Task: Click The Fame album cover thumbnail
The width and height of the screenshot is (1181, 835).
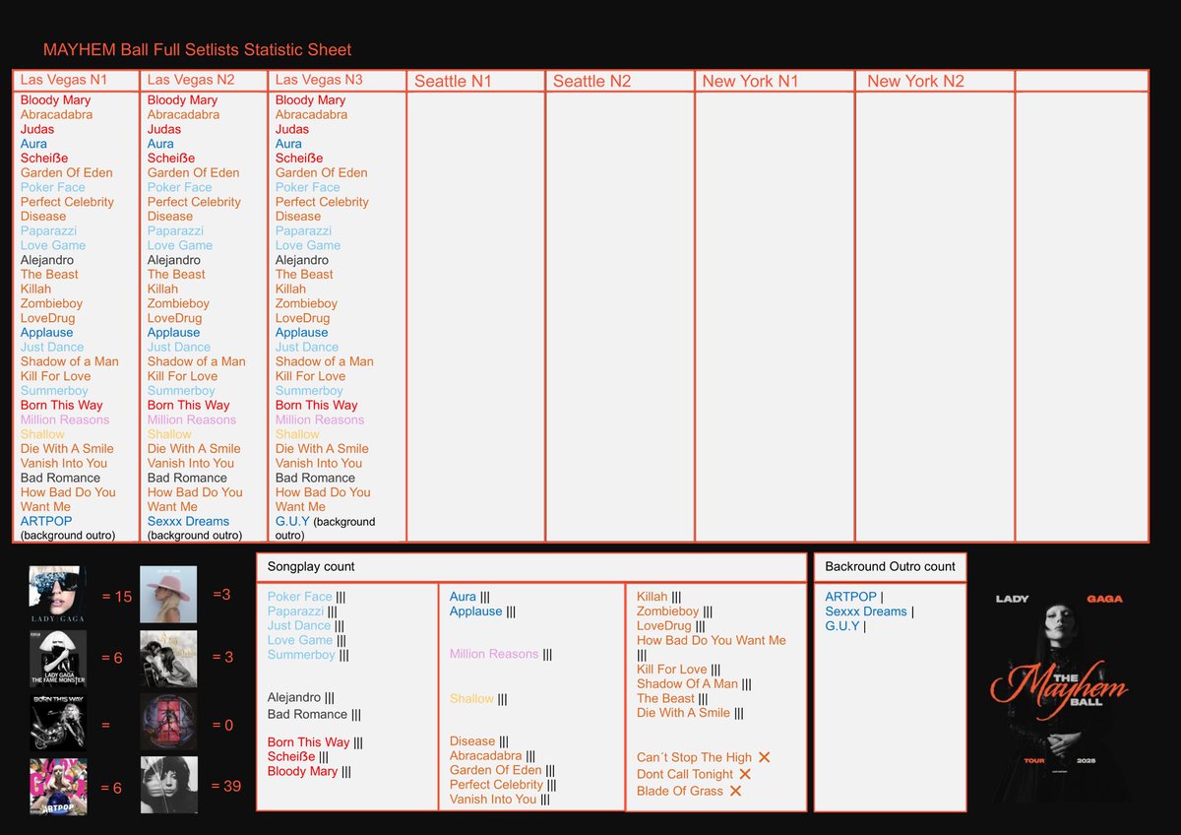Action: (57, 595)
